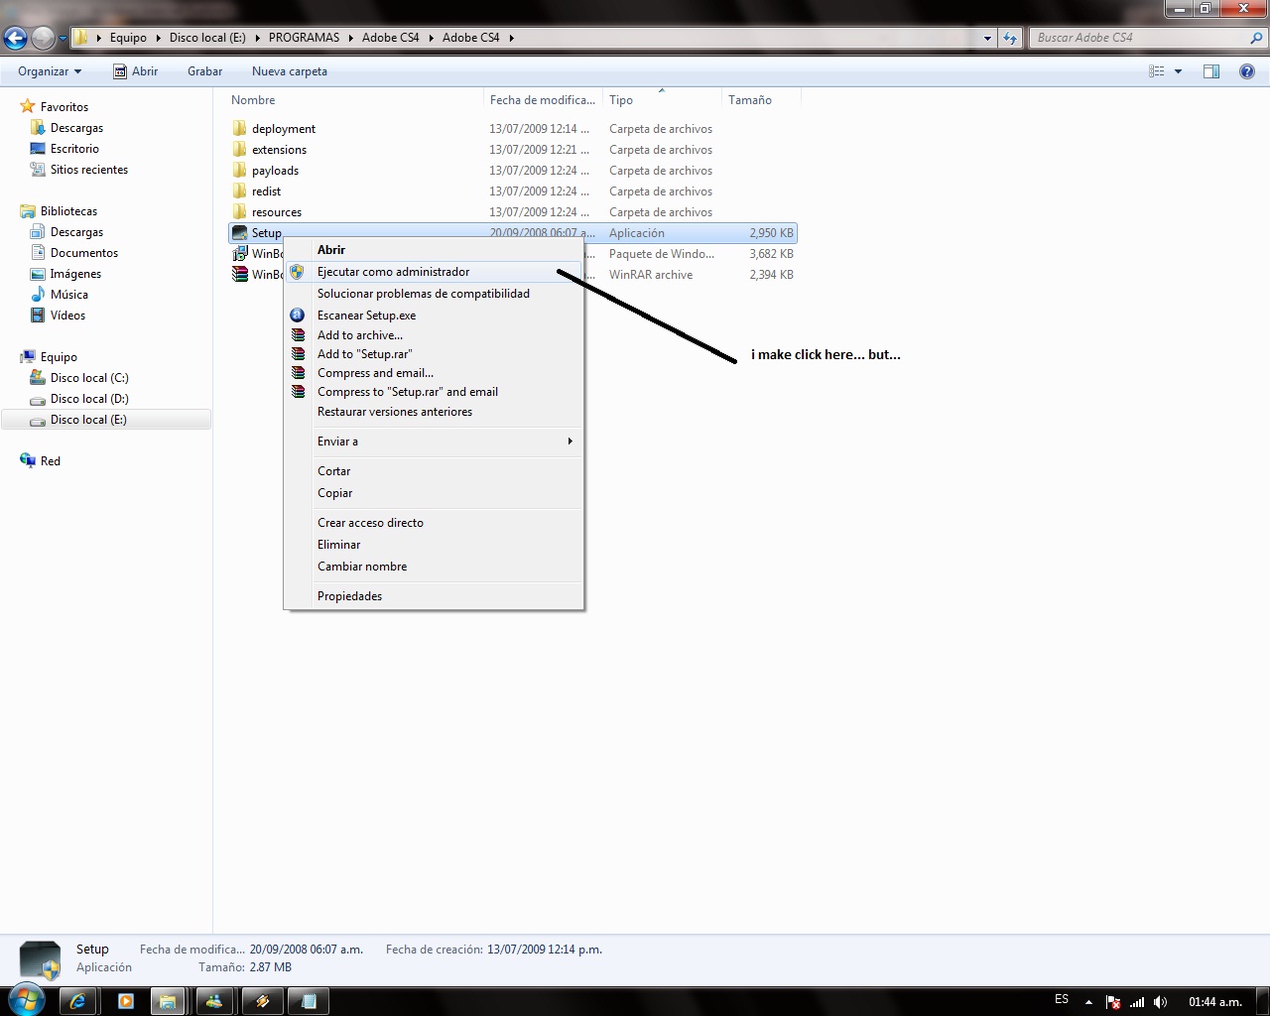Click the Windows Explorer taskbar icon

click(x=168, y=1001)
